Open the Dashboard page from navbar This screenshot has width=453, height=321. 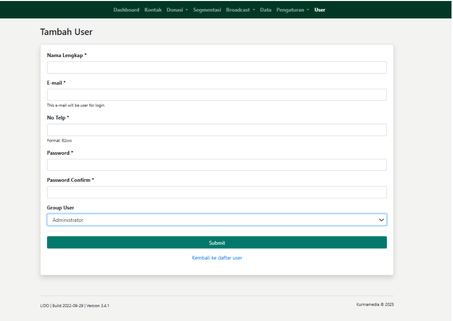(126, 10)
